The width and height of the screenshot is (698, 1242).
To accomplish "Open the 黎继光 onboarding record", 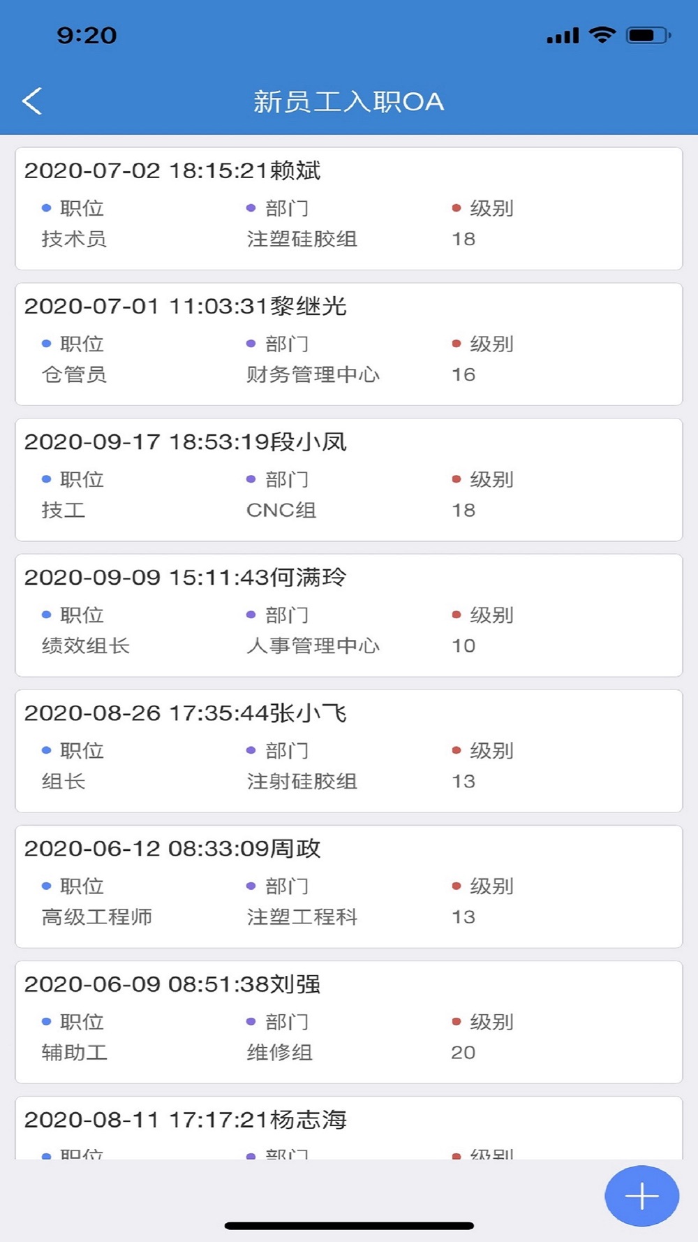I will pos(349,344).
